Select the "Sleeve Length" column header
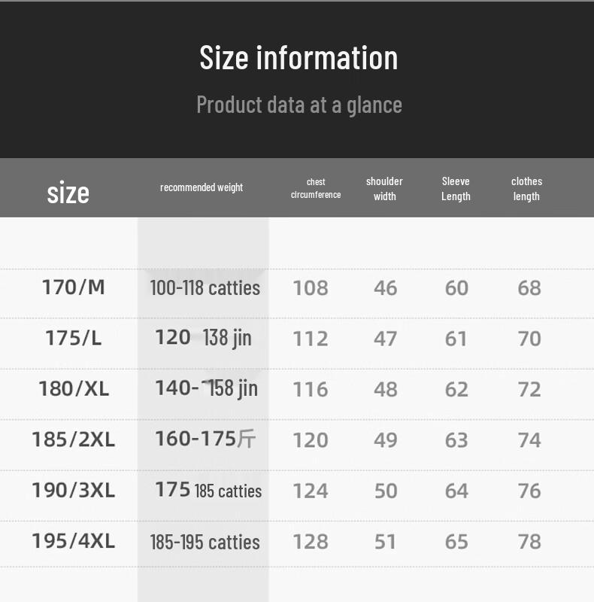The height and width of the screenshot is (602, 594). (456, 189)
